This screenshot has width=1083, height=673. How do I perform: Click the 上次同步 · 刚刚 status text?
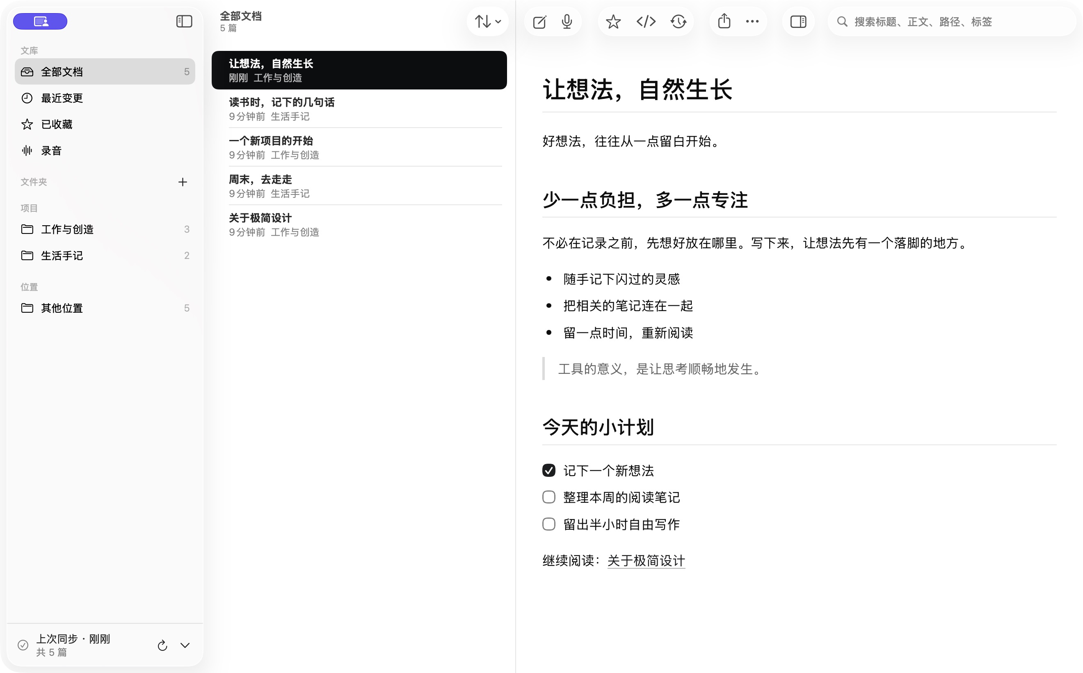pyautogui.click(x=73, y=639)
